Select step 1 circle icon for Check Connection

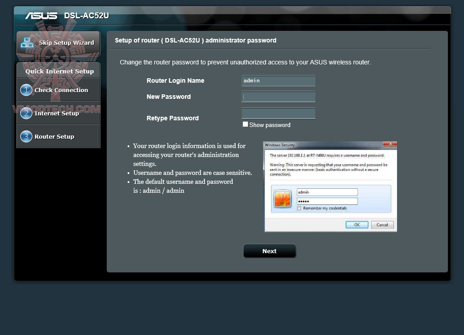pos(26,90)
